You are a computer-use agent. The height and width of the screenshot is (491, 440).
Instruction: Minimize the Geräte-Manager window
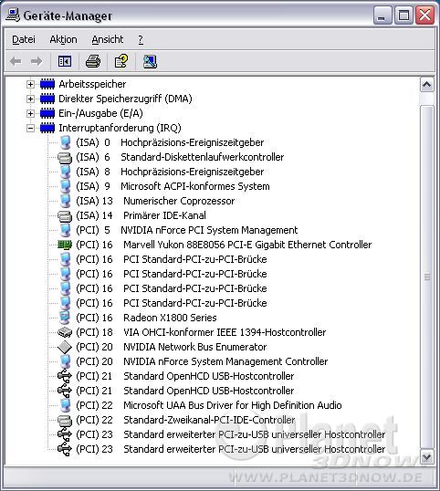click(382, 16)
